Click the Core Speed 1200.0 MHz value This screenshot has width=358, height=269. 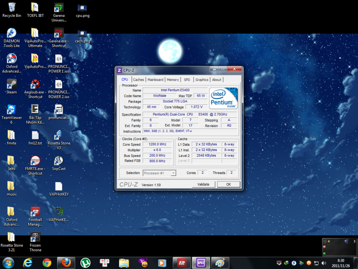click(x=157, y=144)
